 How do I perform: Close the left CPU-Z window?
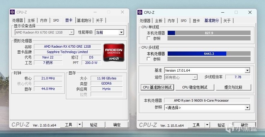[x=122, y=12]
